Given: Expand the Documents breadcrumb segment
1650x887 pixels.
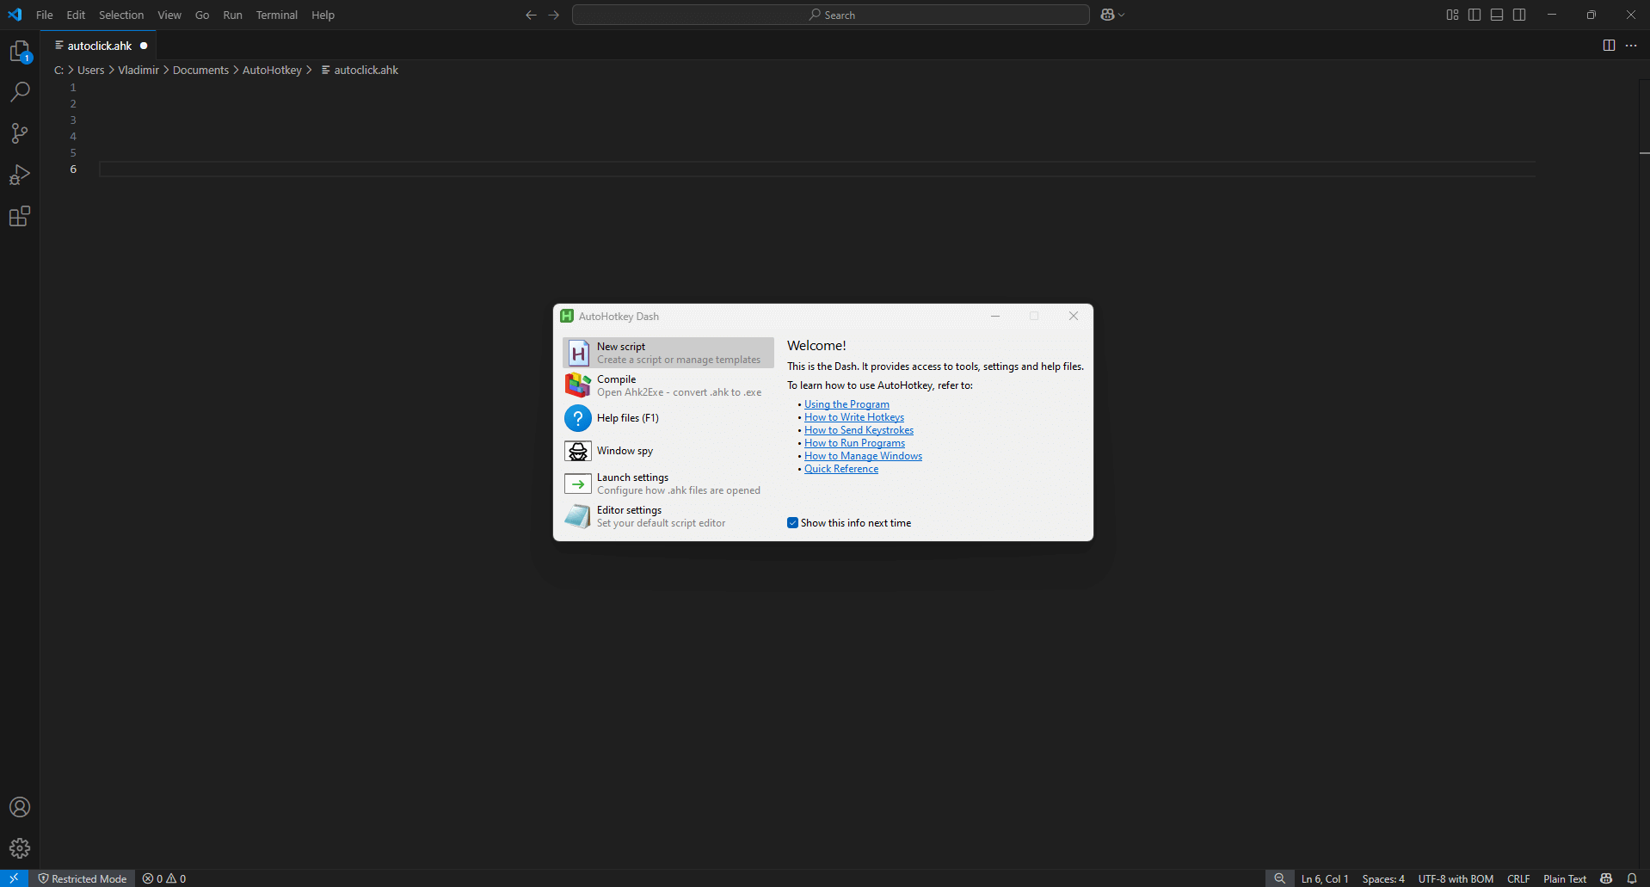Looking at the screenshot, I should (200, 70).
